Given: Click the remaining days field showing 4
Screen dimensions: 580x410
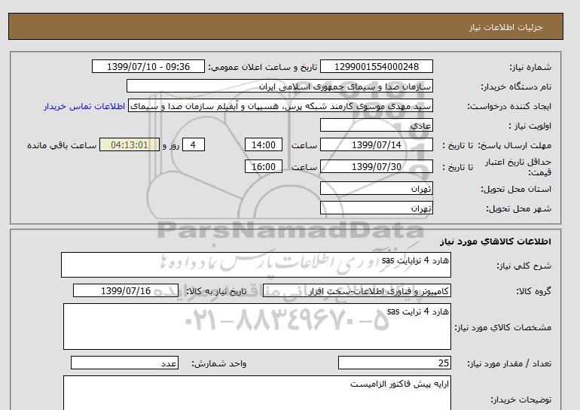Looking at the screenshot, I should 193,144.
